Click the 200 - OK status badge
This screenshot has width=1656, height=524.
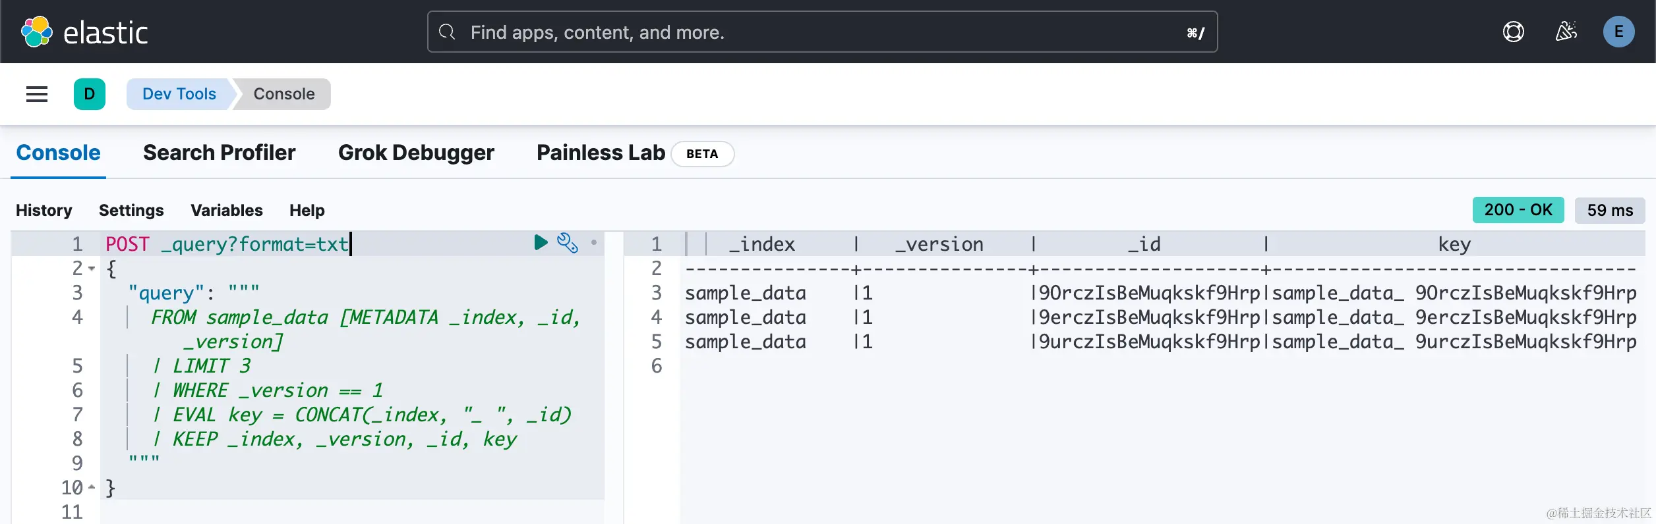point(1518,210)
